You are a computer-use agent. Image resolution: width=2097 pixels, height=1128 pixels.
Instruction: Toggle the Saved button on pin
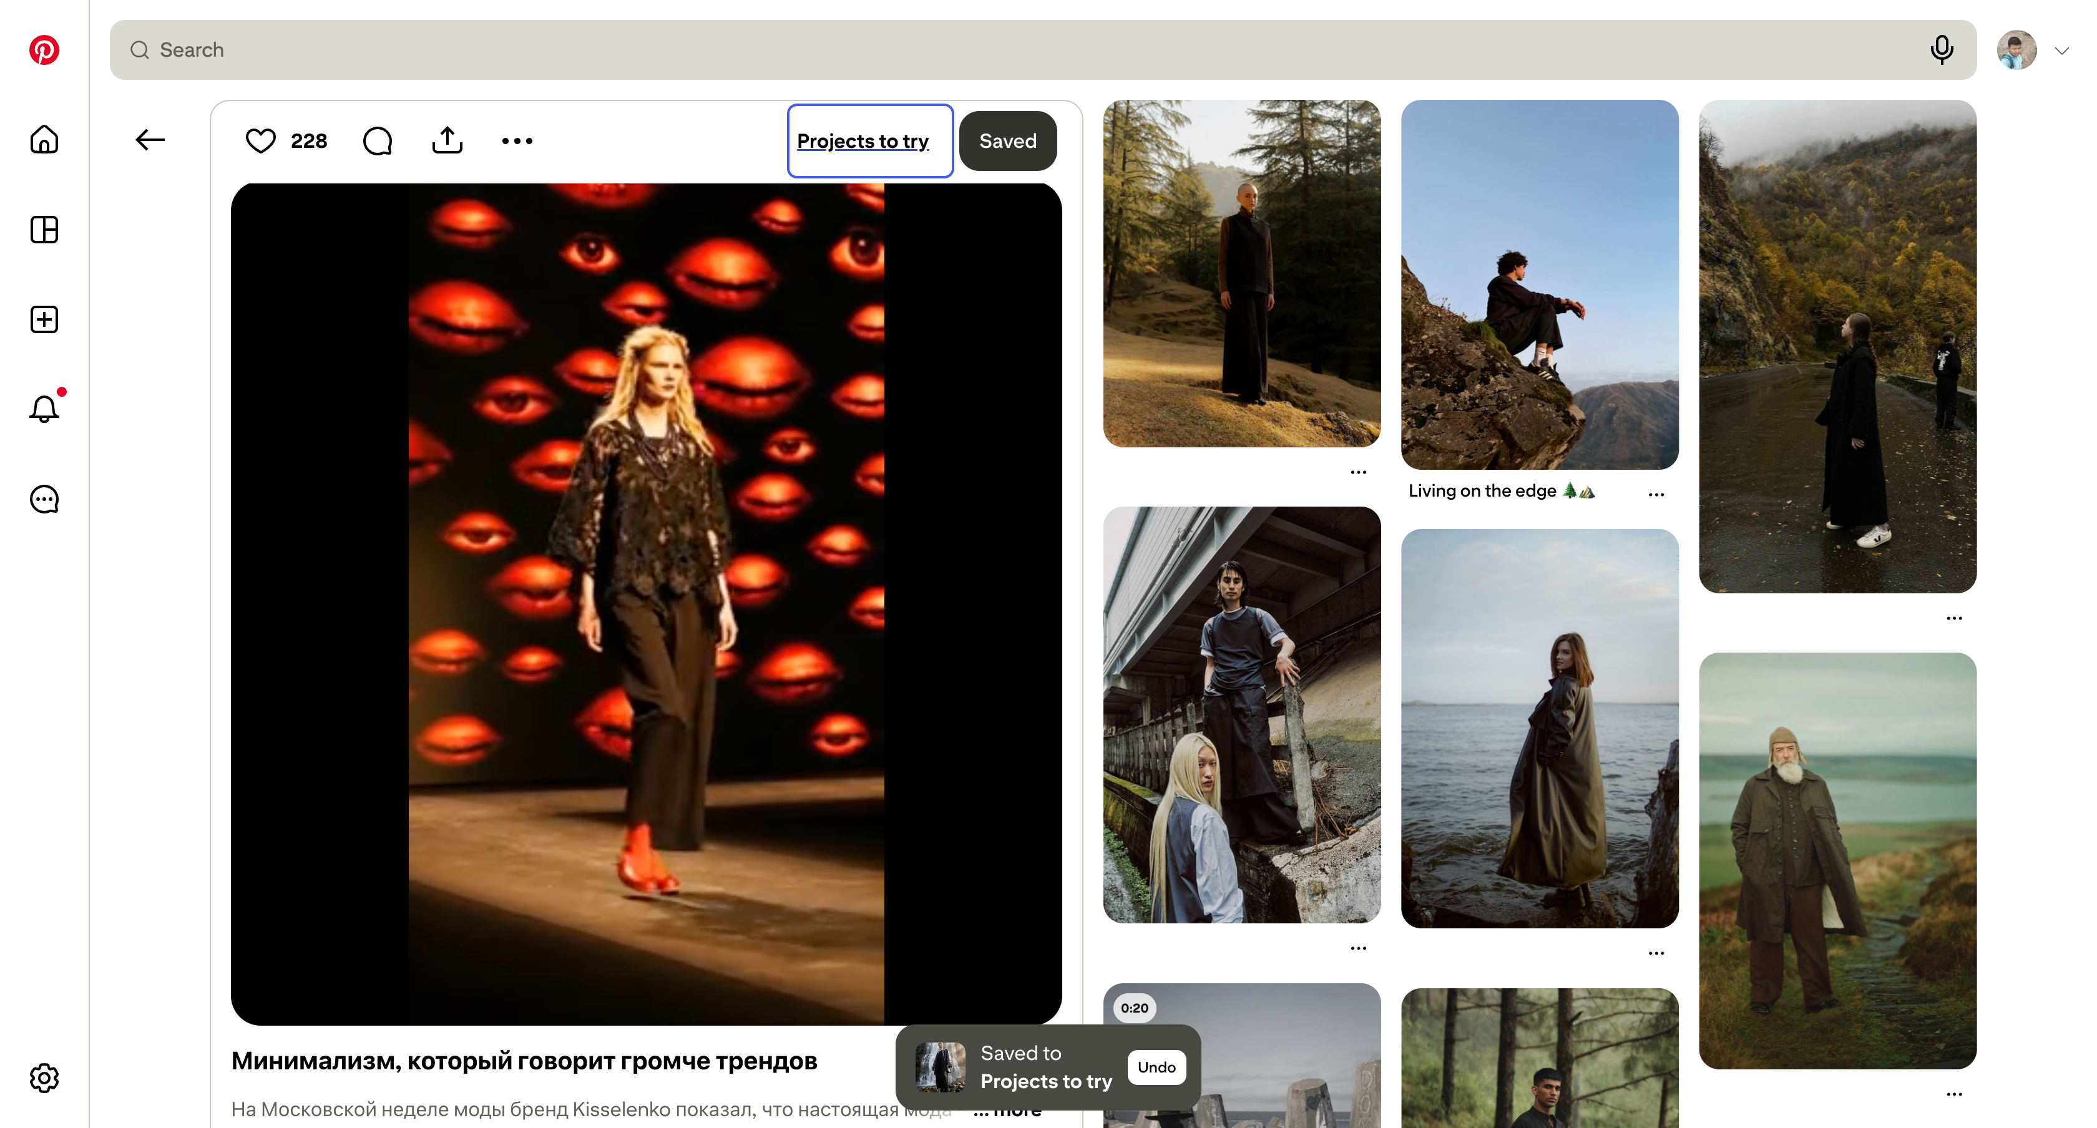click(x=1007, y=141)
